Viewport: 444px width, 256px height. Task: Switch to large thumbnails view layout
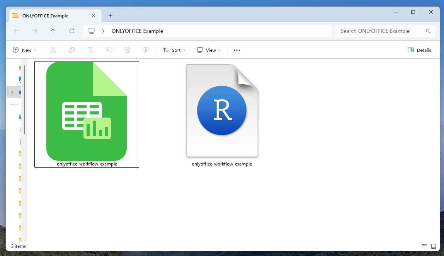coord(434,246)
